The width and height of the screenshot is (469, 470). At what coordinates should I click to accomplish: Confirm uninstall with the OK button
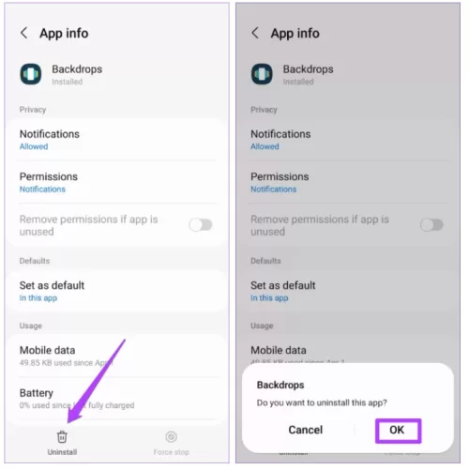click(398, 431)
